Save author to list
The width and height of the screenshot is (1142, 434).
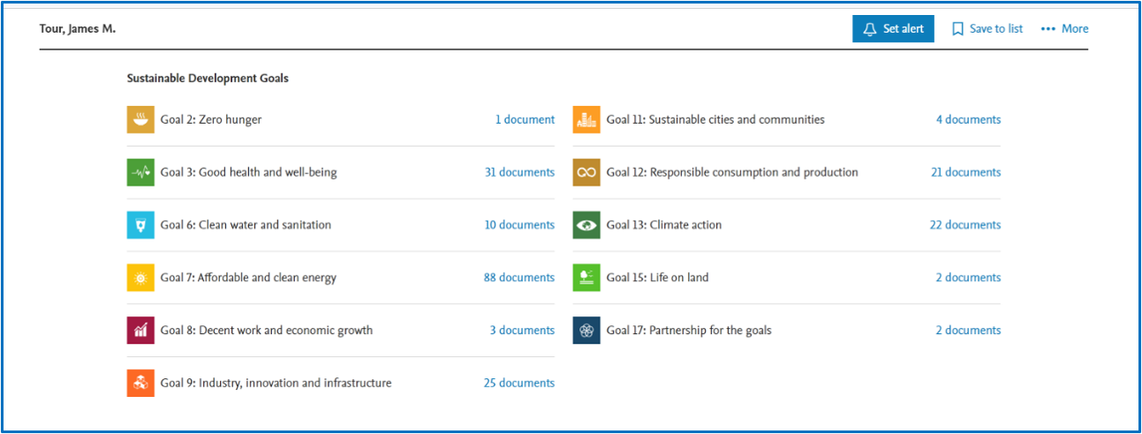coord(987,28)
